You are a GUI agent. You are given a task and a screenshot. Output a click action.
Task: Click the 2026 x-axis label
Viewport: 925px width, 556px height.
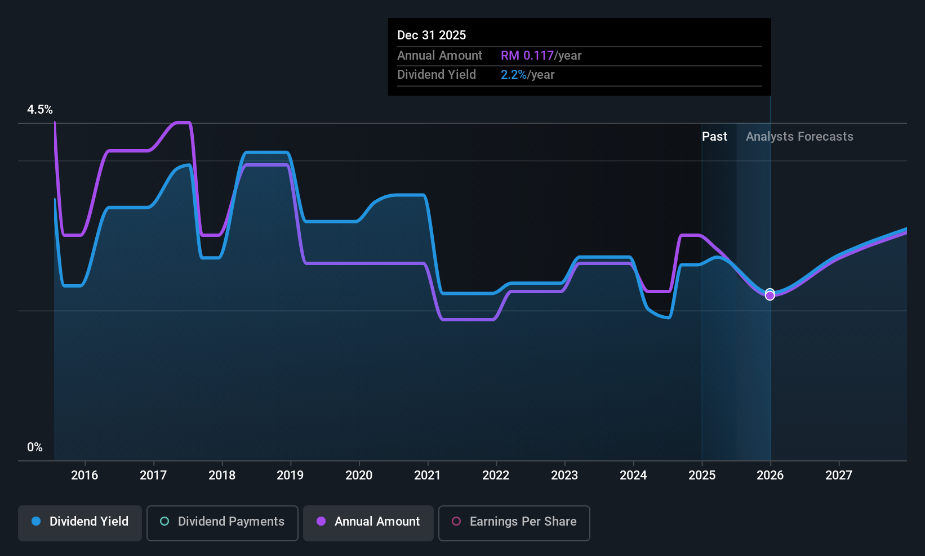point(770,475)
